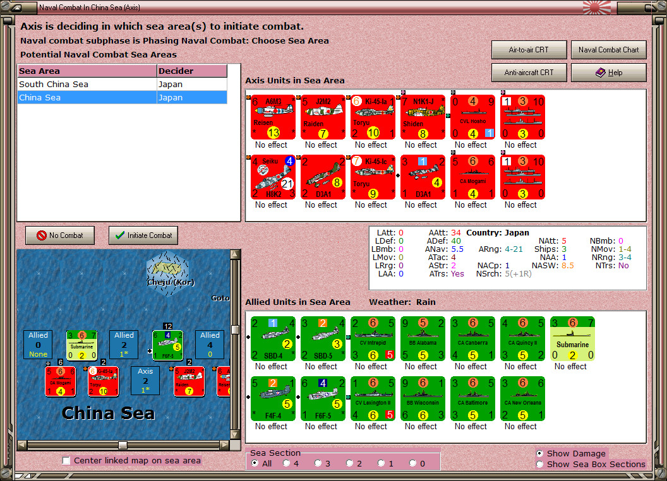
Task: Select the F4F-4 fighter counter
Action: click(273, 399)
